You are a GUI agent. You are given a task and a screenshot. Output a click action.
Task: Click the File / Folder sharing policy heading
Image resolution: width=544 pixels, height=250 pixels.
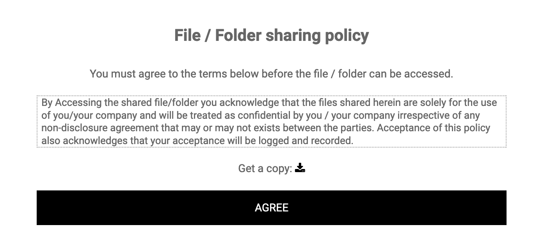point(272,35)
